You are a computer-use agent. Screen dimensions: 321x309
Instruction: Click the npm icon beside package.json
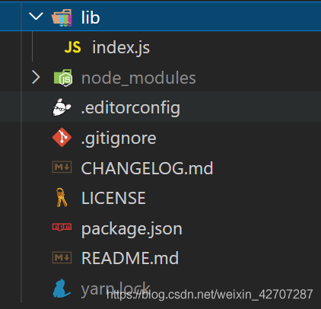point(62,227)
